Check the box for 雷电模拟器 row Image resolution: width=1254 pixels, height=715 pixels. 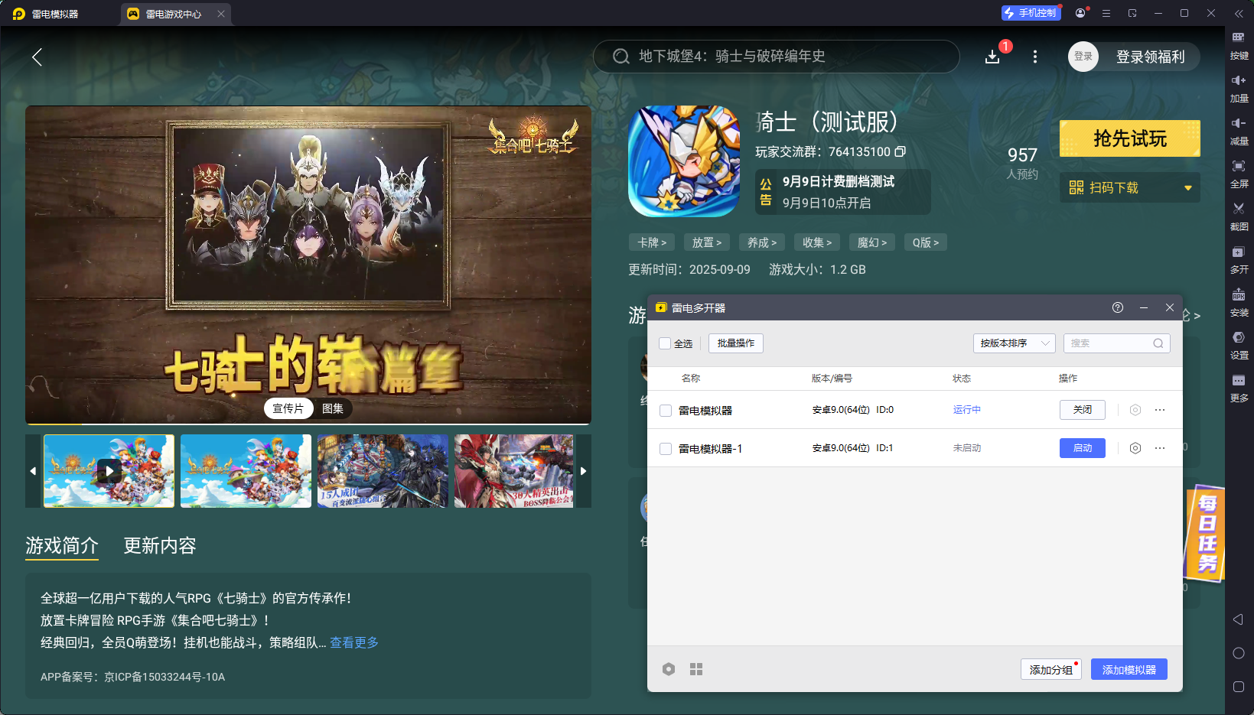coord(666,411)
